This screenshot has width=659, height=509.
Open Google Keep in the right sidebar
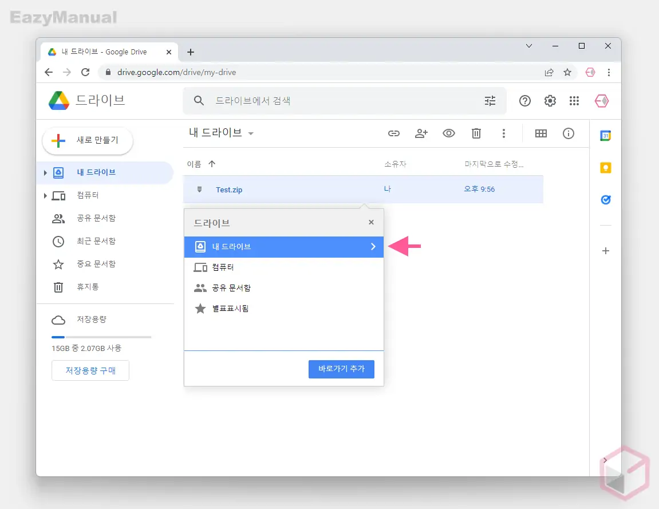[x=605, y=168]
